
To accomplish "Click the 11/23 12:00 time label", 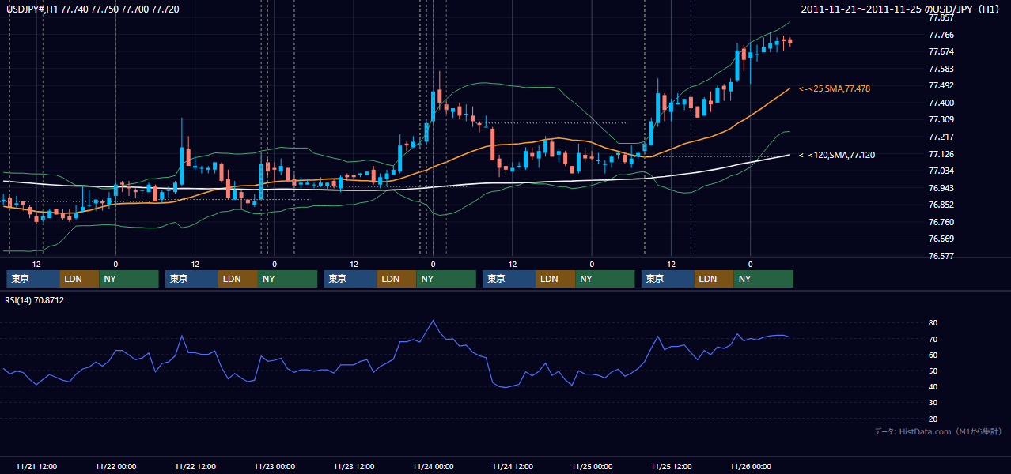I will 354,466.
